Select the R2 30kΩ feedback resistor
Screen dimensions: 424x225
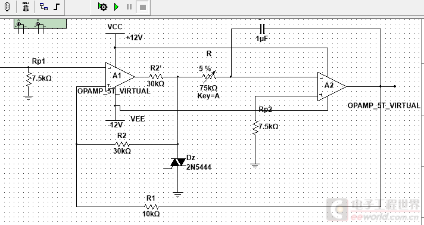(x=122, y=144)
